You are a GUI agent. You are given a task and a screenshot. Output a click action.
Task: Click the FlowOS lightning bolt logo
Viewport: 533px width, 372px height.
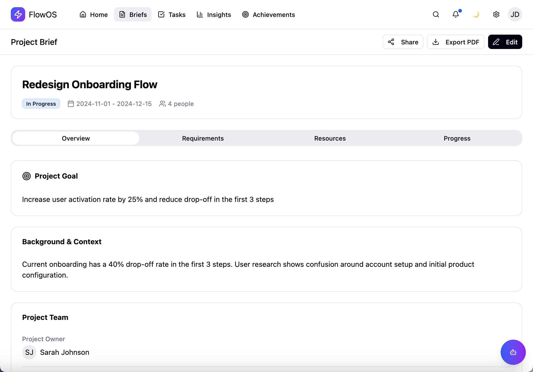coord(18,14)
